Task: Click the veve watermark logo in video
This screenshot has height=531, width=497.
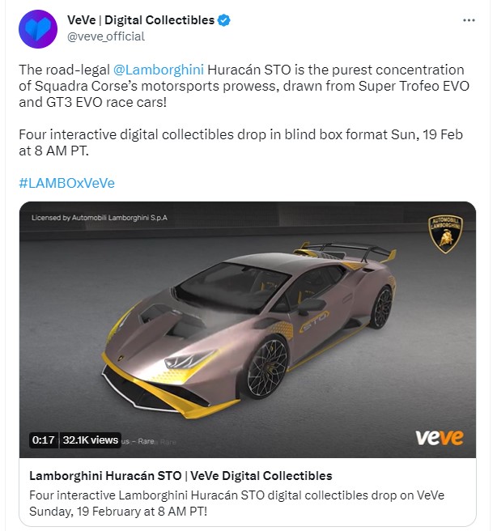Action: click(440, 438)
